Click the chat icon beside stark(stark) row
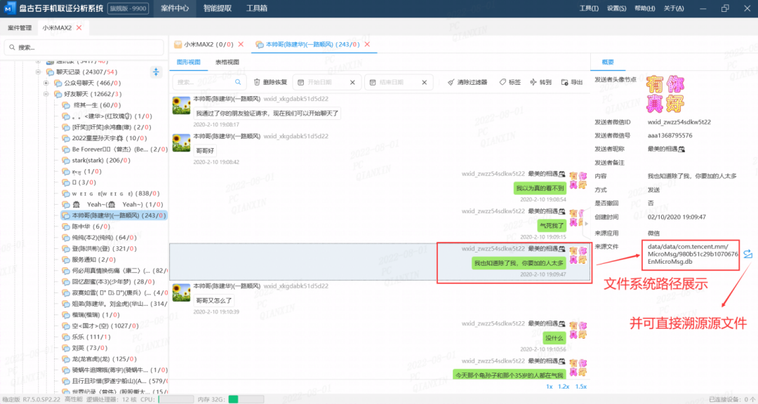 66,161
